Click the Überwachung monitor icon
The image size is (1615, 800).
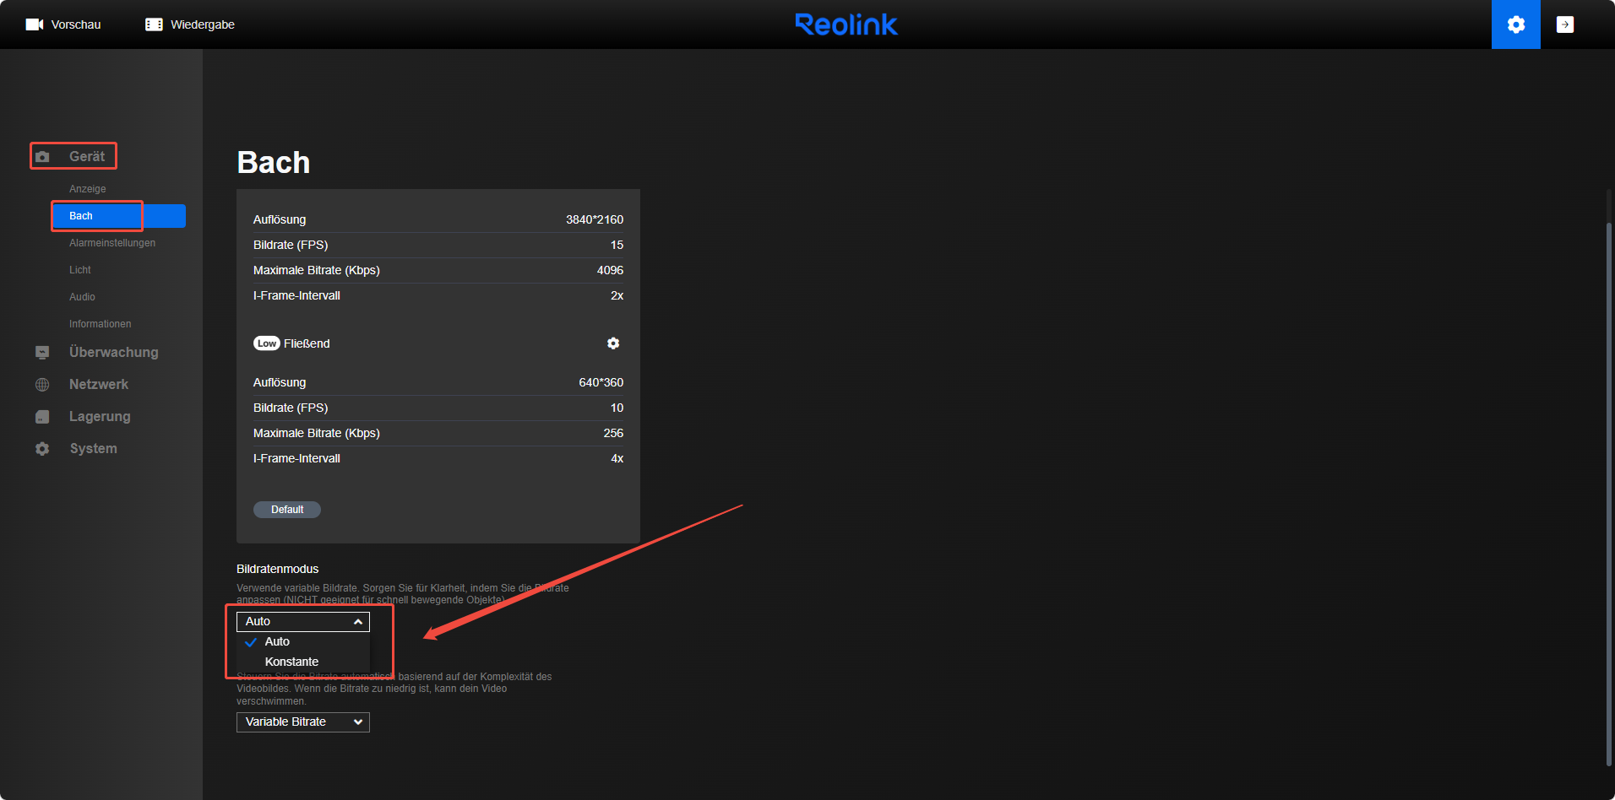point(42,353)
